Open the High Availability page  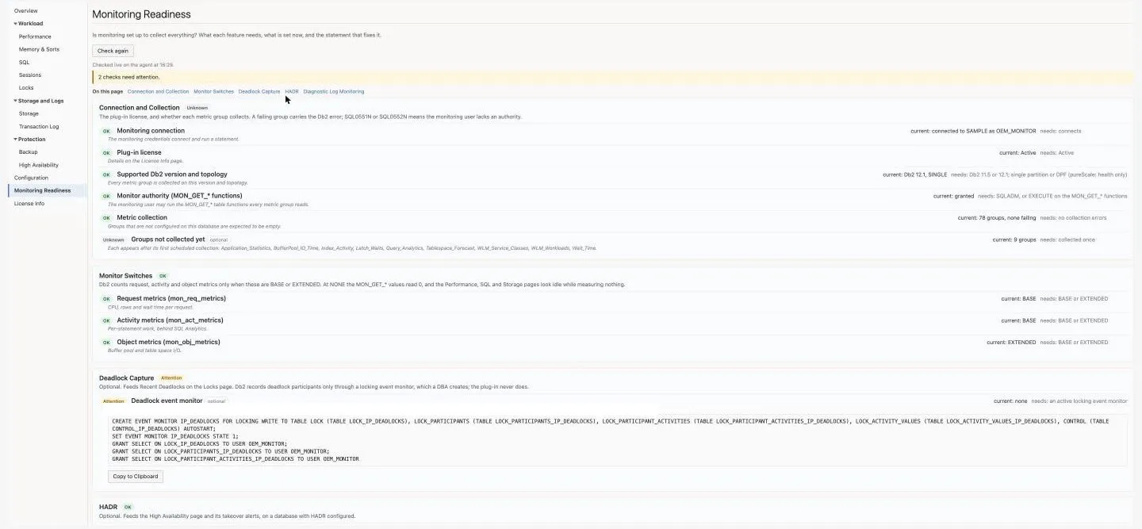click(x=38, y=165)
